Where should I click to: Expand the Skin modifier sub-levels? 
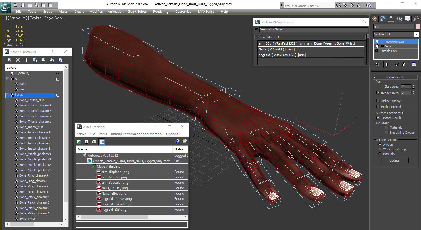coord(382,46)
